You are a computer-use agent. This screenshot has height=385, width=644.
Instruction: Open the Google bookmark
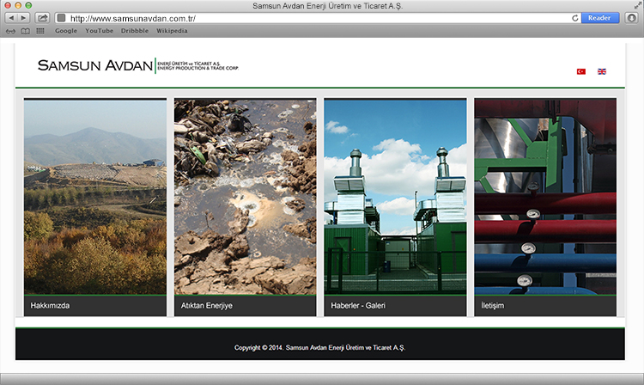65,31
